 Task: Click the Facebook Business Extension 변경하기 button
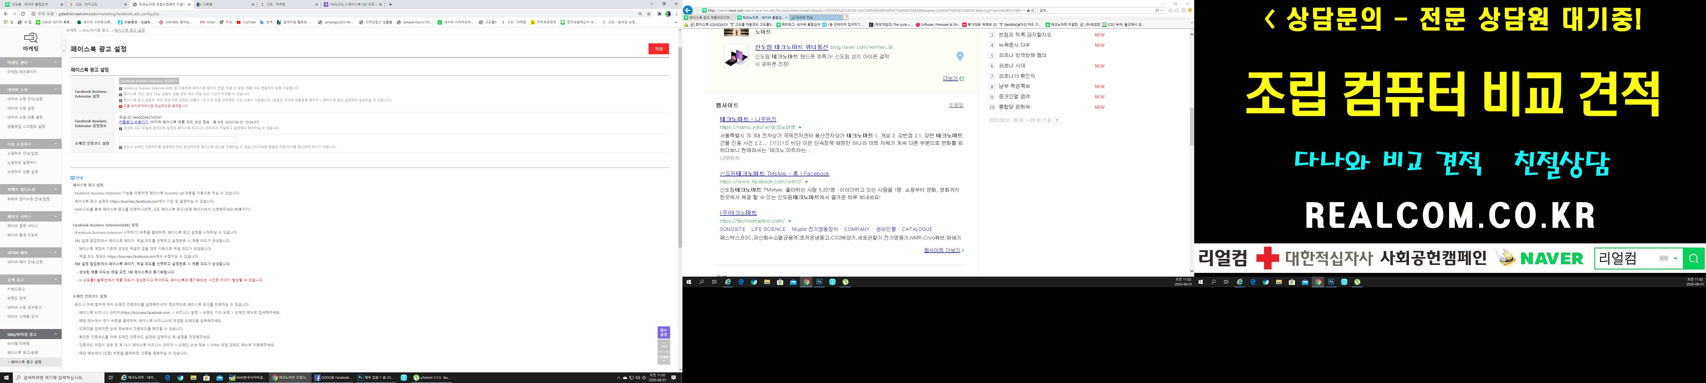click(149, 81)
